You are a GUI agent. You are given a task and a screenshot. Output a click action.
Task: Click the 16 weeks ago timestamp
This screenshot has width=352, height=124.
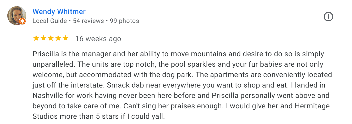point(98,39)
